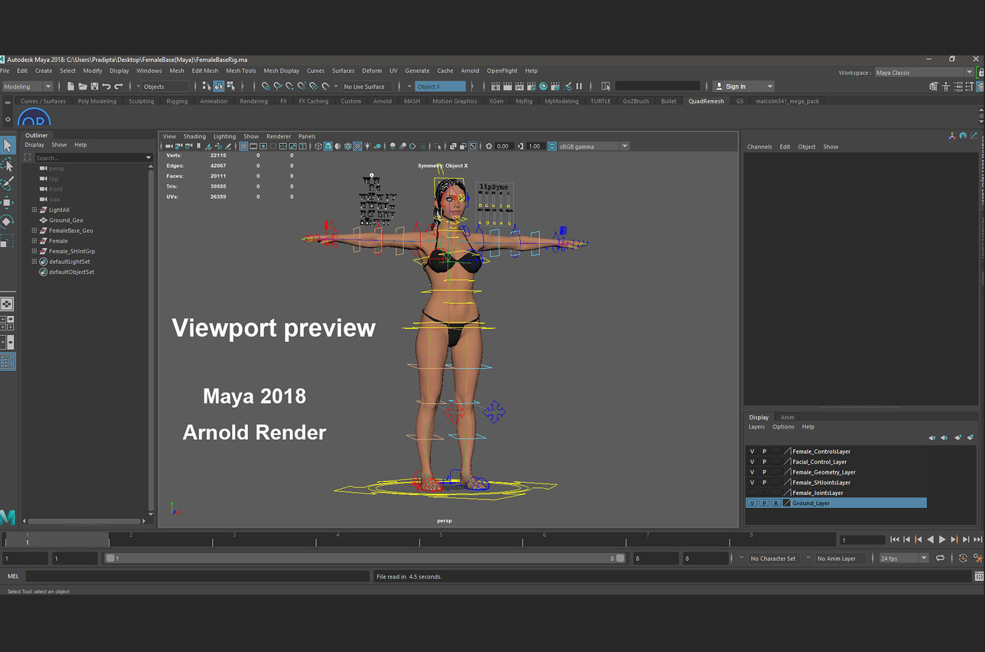This screenshot has height=652, width=985.
Task: Click the No Character Set button
Action: tap(773, 559)
